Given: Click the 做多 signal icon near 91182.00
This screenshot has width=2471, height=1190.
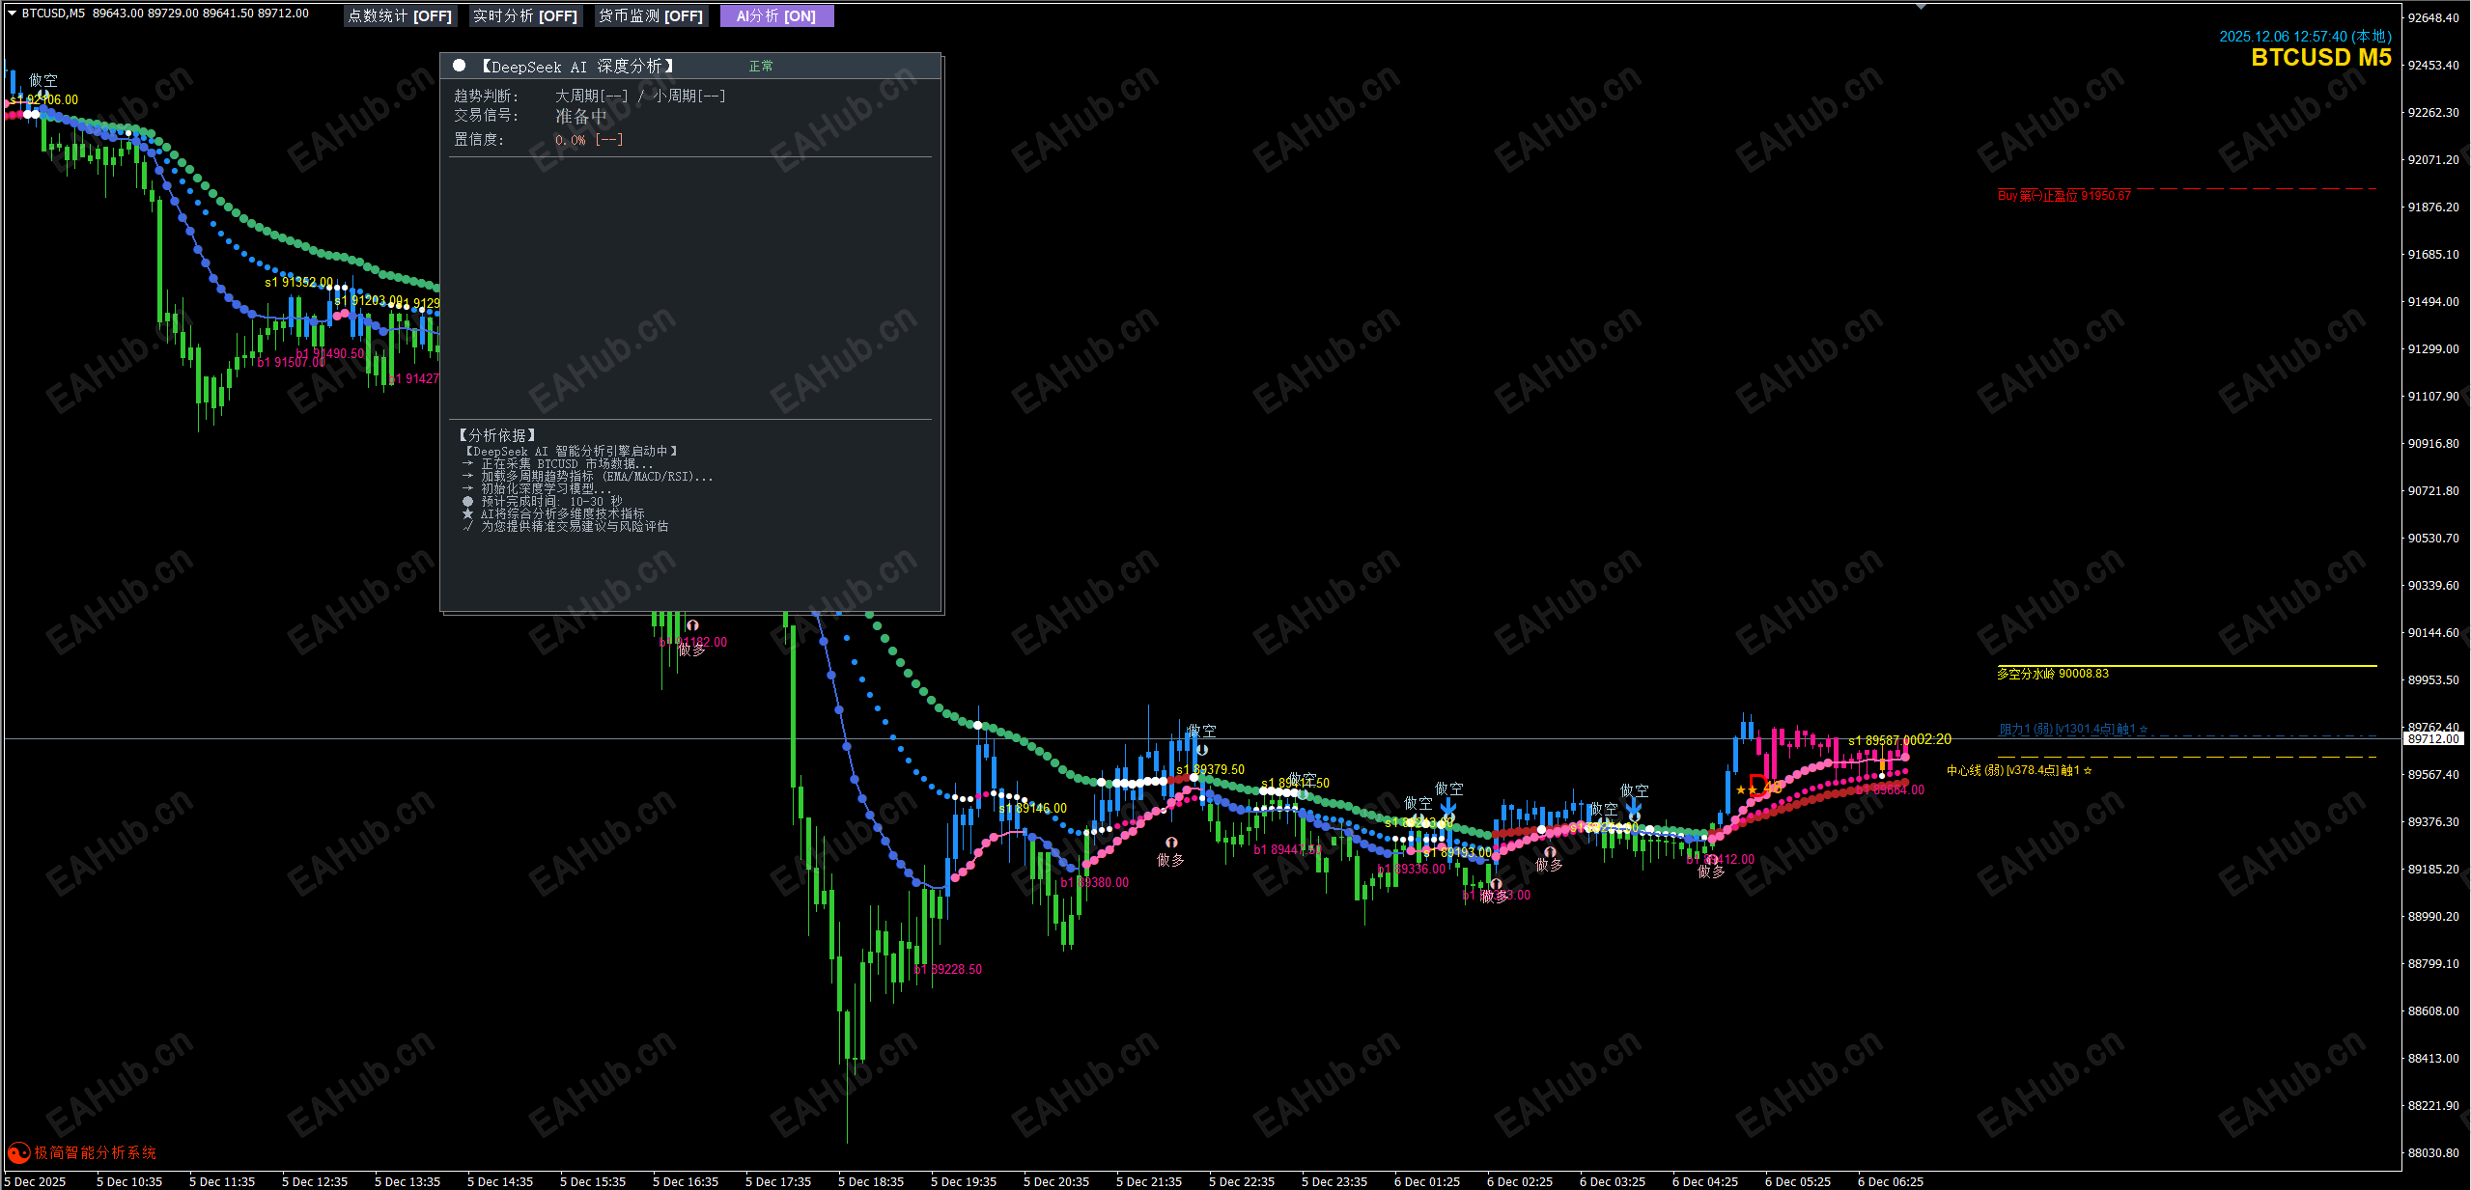Looking at the screenshot, I should 692,626.
